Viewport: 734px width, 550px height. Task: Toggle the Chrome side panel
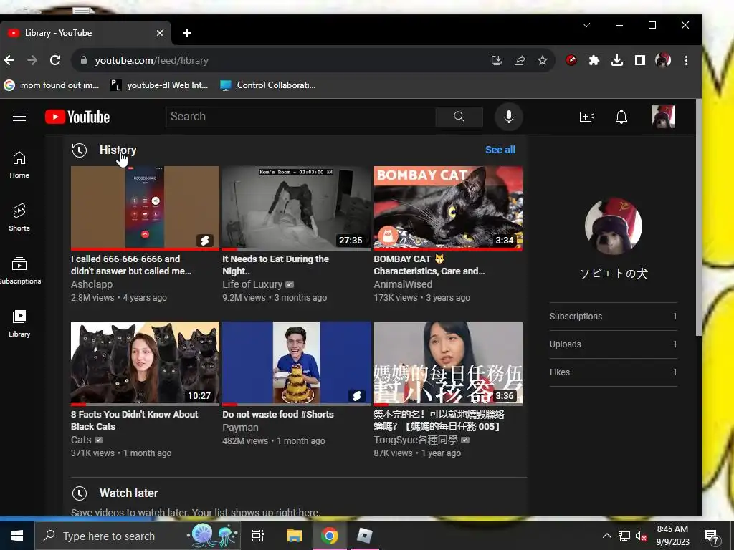click(640, 60)
